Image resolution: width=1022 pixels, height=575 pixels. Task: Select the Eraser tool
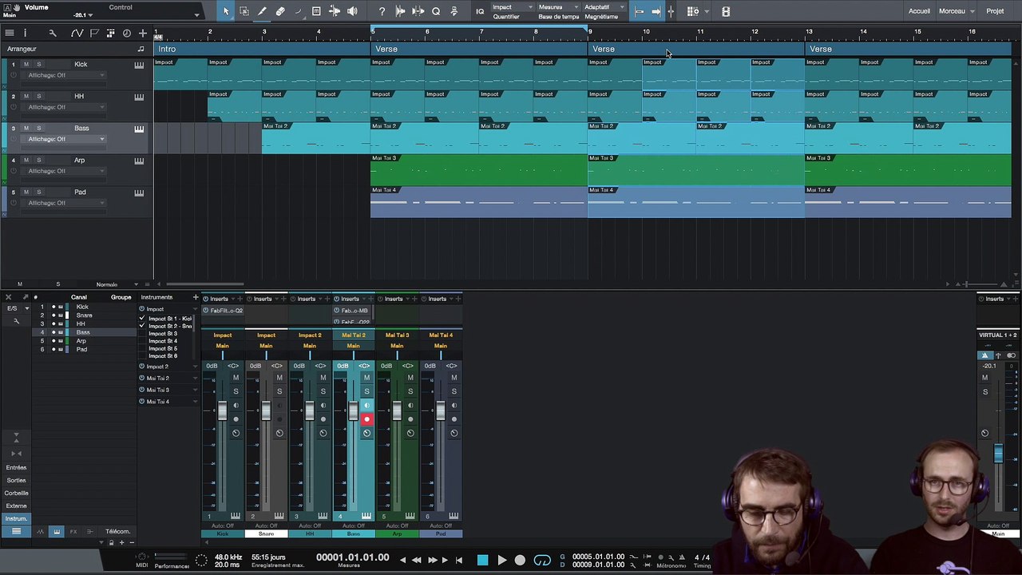pyautogui.click(x=280, y=11)
